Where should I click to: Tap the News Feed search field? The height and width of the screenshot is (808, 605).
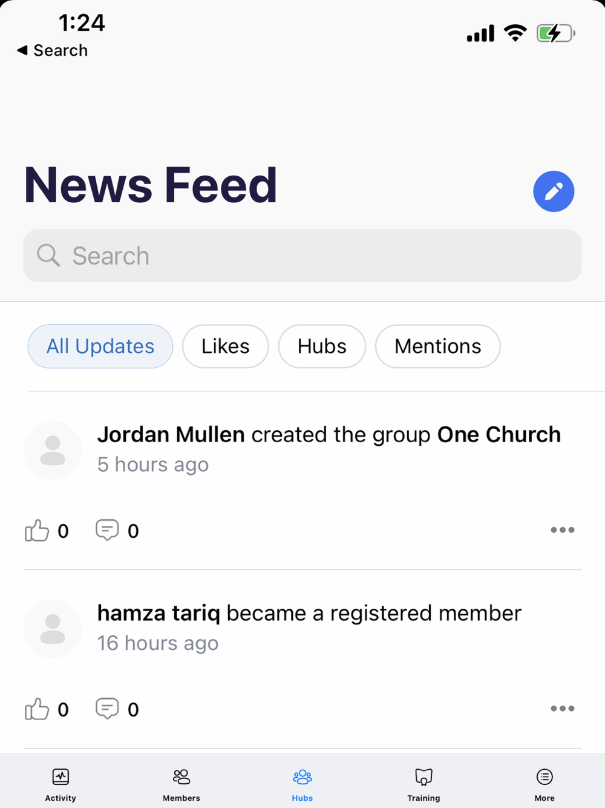pos(302,256)
